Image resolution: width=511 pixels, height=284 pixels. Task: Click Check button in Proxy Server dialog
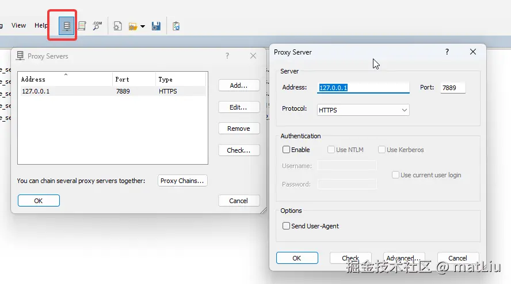[x=350, y=258]
